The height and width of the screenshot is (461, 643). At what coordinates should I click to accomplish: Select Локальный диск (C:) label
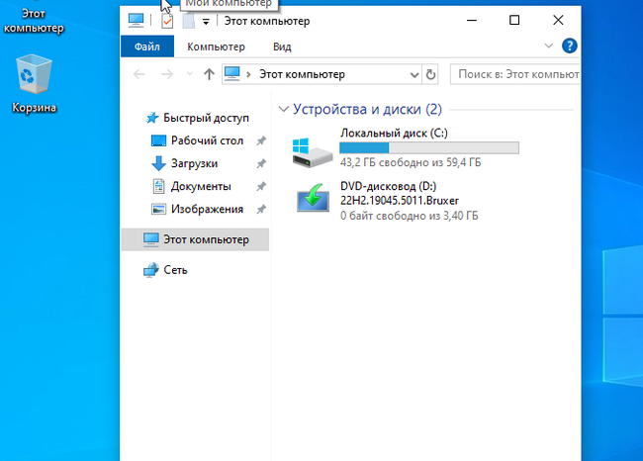[x=394, y=133]
